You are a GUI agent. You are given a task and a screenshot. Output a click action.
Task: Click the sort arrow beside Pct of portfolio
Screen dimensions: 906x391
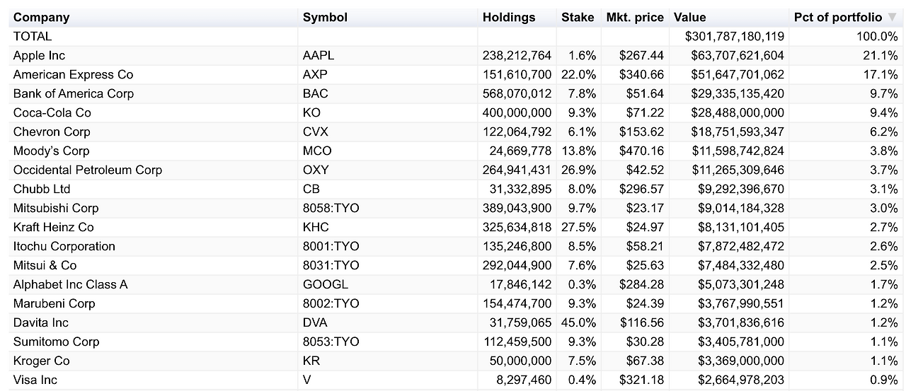tap(892, 18)
